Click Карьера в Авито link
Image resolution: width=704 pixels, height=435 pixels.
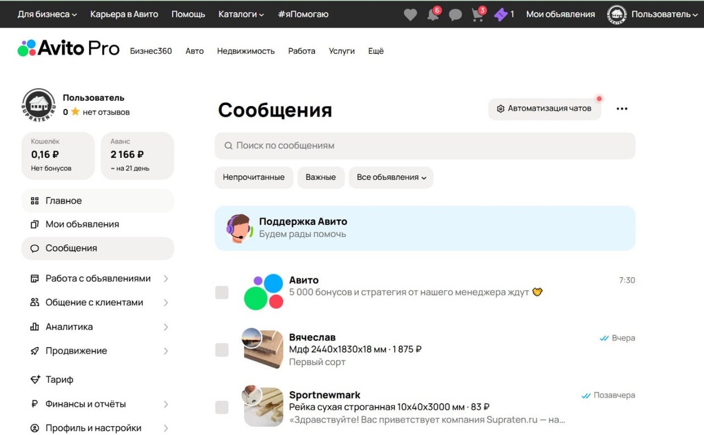click(124, 14)
